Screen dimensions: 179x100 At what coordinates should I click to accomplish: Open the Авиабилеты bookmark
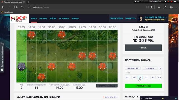click(7, 12)
